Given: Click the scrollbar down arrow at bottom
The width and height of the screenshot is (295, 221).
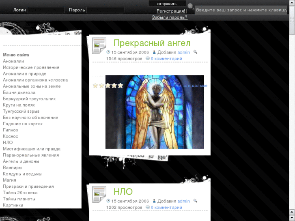Looking at the screenshot, I should click(292, 218).
